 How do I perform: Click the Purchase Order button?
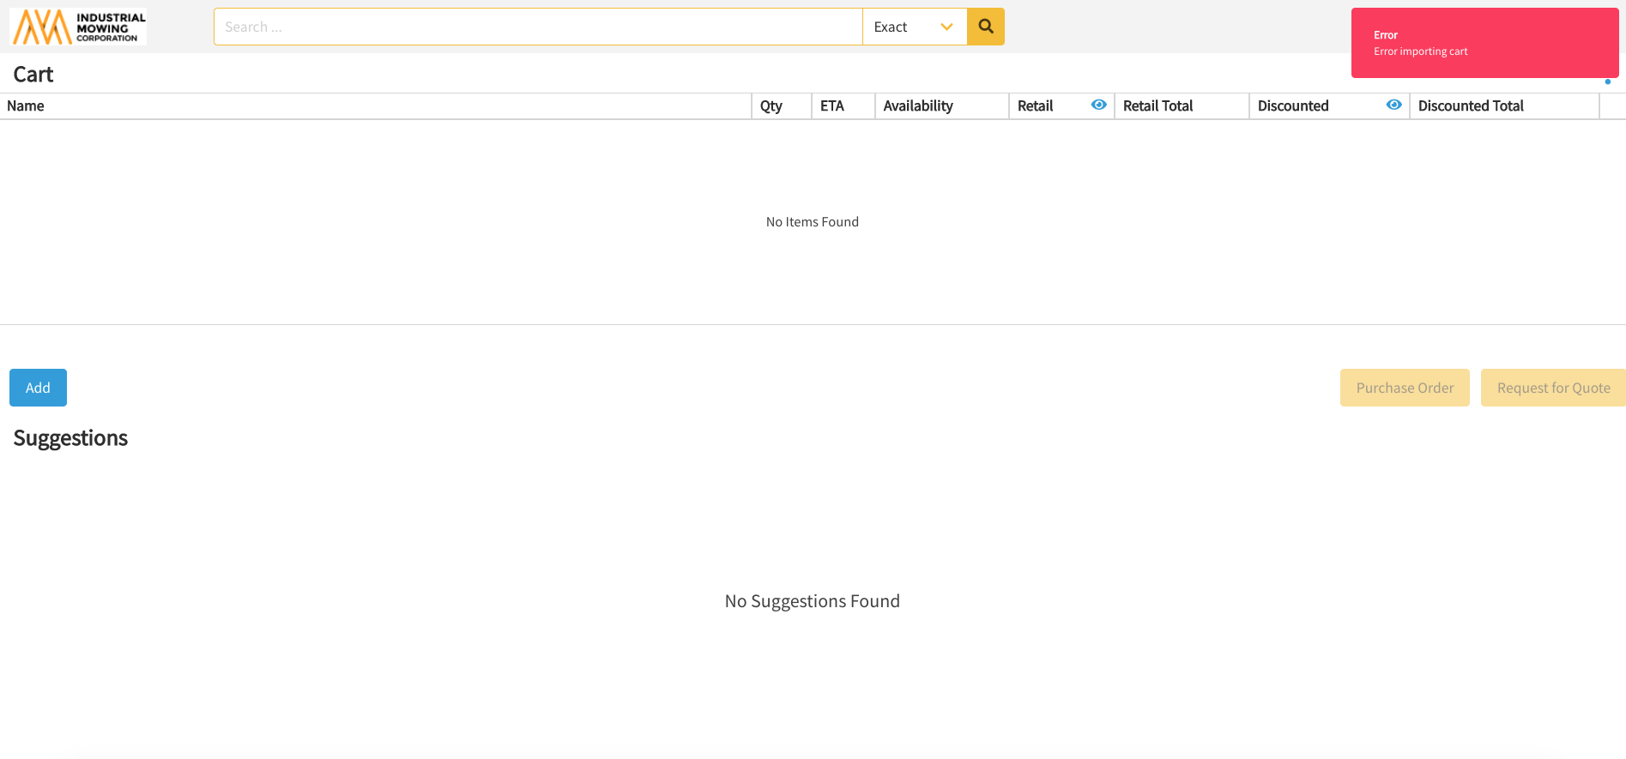click(1405, 388)
